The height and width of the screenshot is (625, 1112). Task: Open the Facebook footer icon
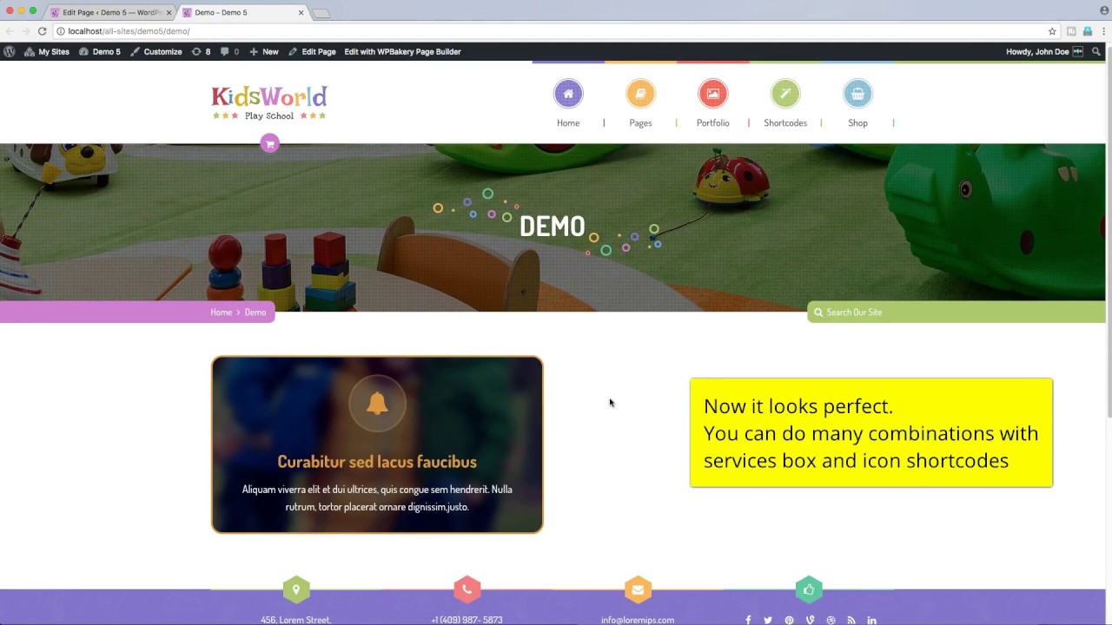(748, 620)
